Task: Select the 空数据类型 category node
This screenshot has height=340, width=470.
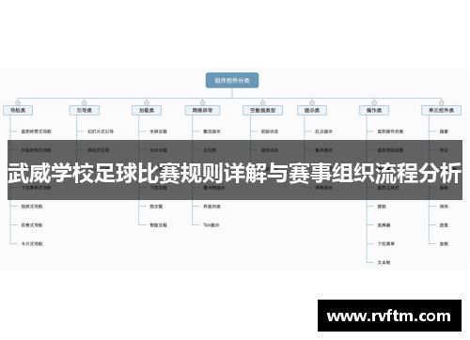Action: [x=262, y=110]
